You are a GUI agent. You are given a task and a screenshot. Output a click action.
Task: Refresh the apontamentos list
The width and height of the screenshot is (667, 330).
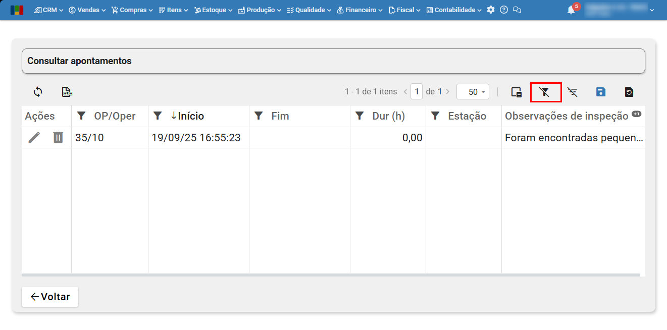pos(38,92)
